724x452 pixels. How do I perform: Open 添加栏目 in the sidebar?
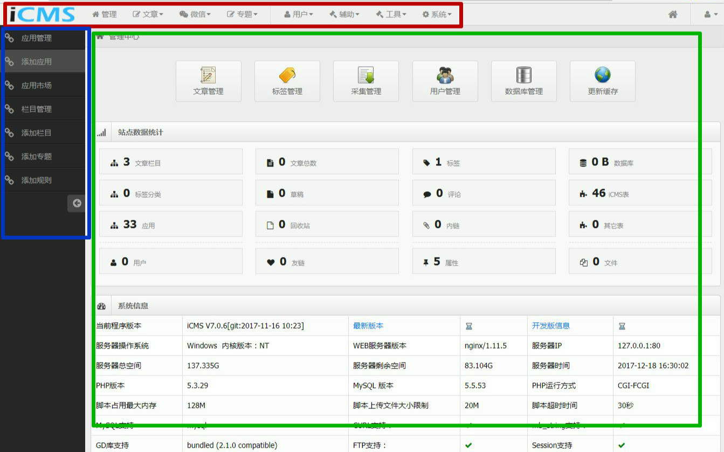coord(43,133)
